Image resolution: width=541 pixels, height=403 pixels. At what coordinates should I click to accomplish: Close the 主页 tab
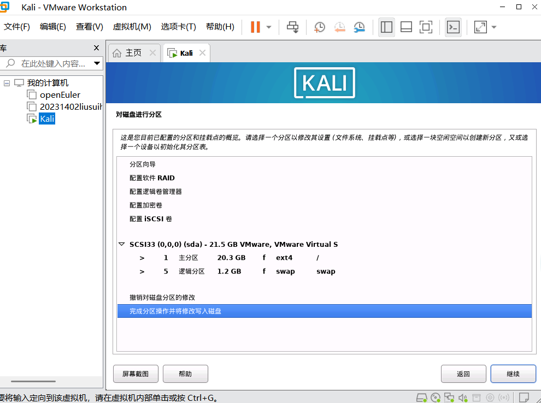point(152,53)
